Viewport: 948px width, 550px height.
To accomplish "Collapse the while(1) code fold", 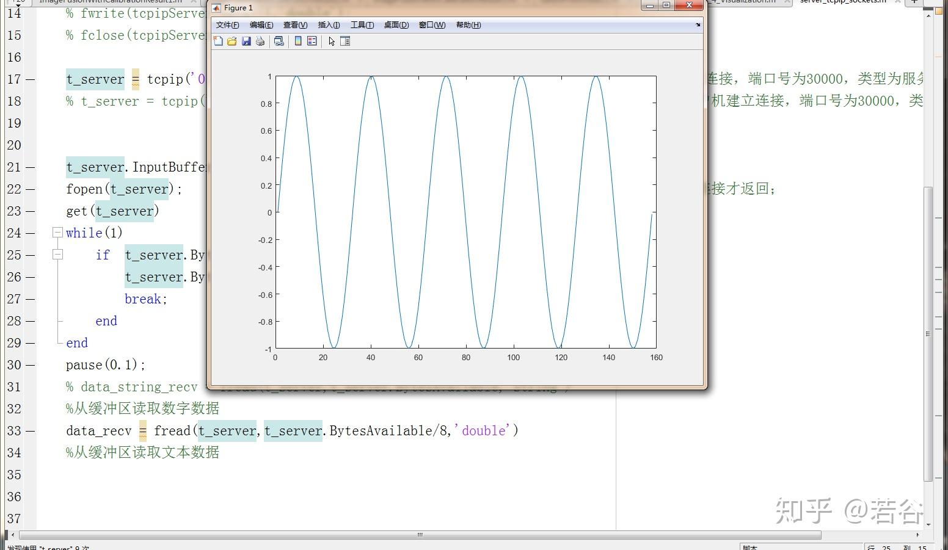I will [x=57, y=232].
